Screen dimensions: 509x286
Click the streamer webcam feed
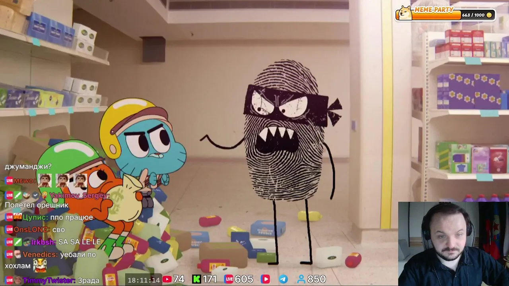(x=453, y=244)
